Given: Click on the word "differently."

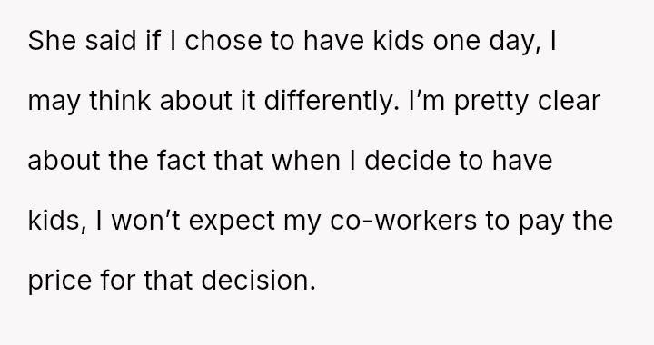Looking at the screenshot, I should tap(332, 103).
